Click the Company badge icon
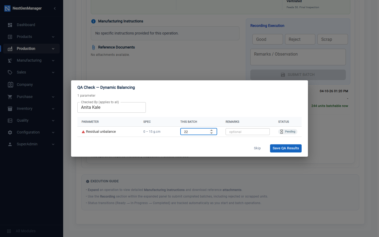Viewport: 379px width, 237px height. coord(10,85)
